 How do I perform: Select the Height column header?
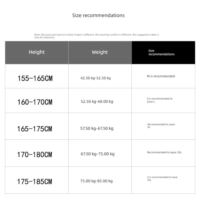point(37,52)
